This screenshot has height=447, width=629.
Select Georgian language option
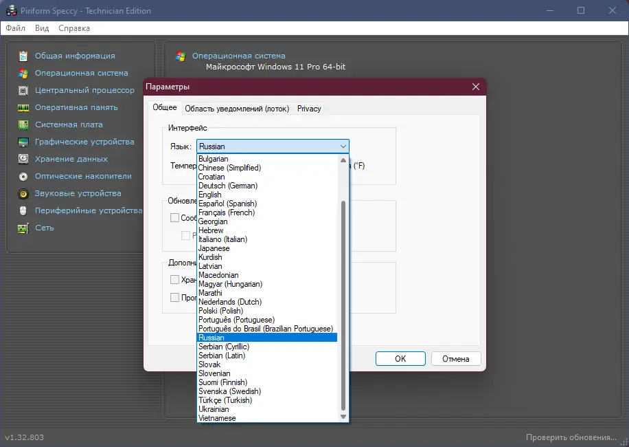point(268,221)
